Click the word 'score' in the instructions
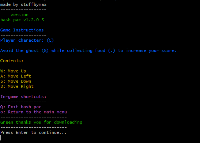 coord(168,50)
